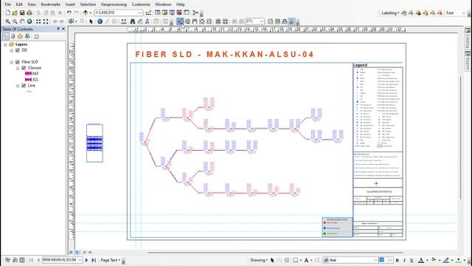Open the layout zoom percent dropdown
472x266 pixels.
coord(262,21)
